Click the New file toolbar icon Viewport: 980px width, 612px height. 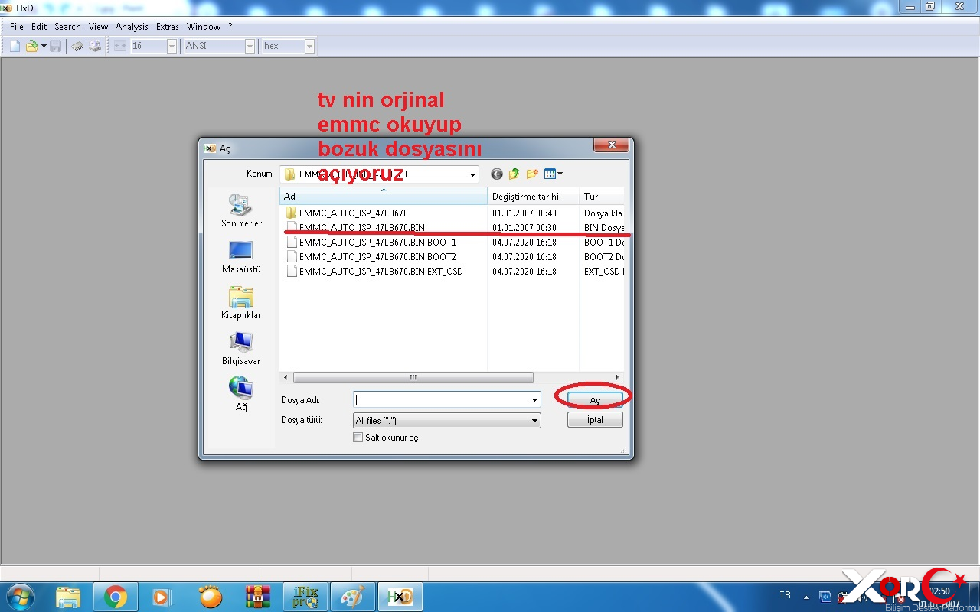[15, 46]
